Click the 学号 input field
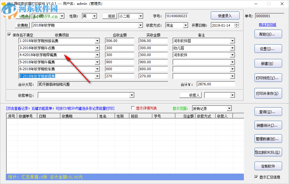This screenshot has height=184, width=289. 177,16
